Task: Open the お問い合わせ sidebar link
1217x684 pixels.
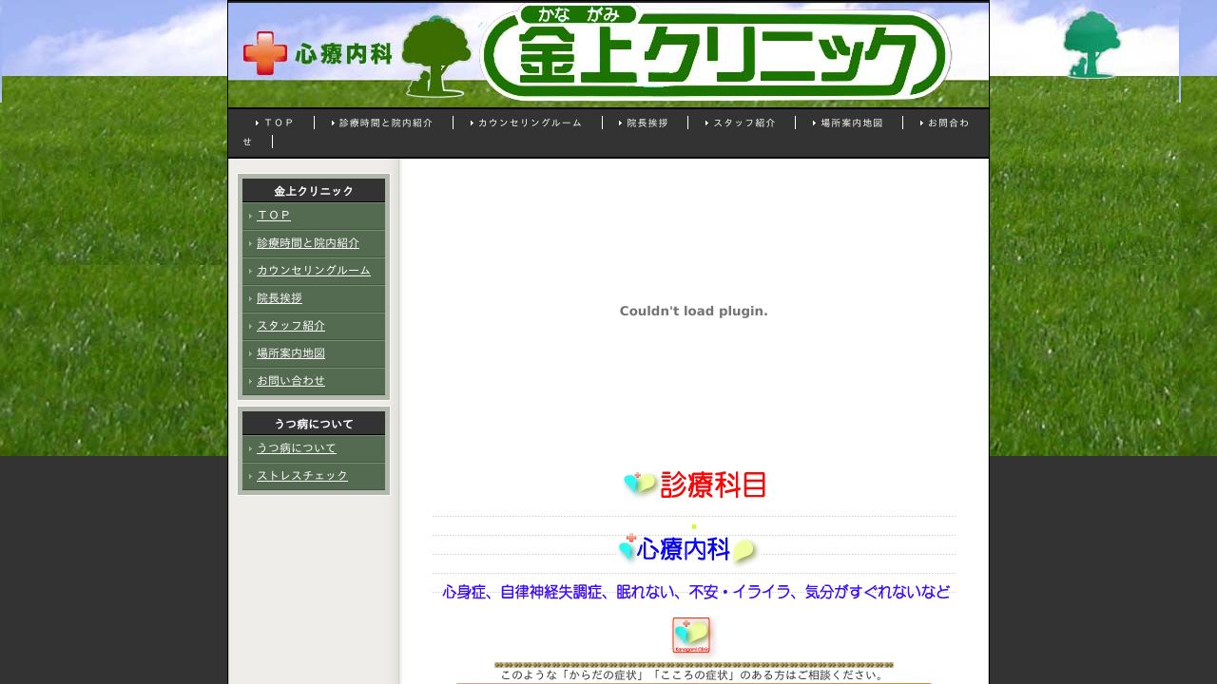Action: tap(290, 381)
